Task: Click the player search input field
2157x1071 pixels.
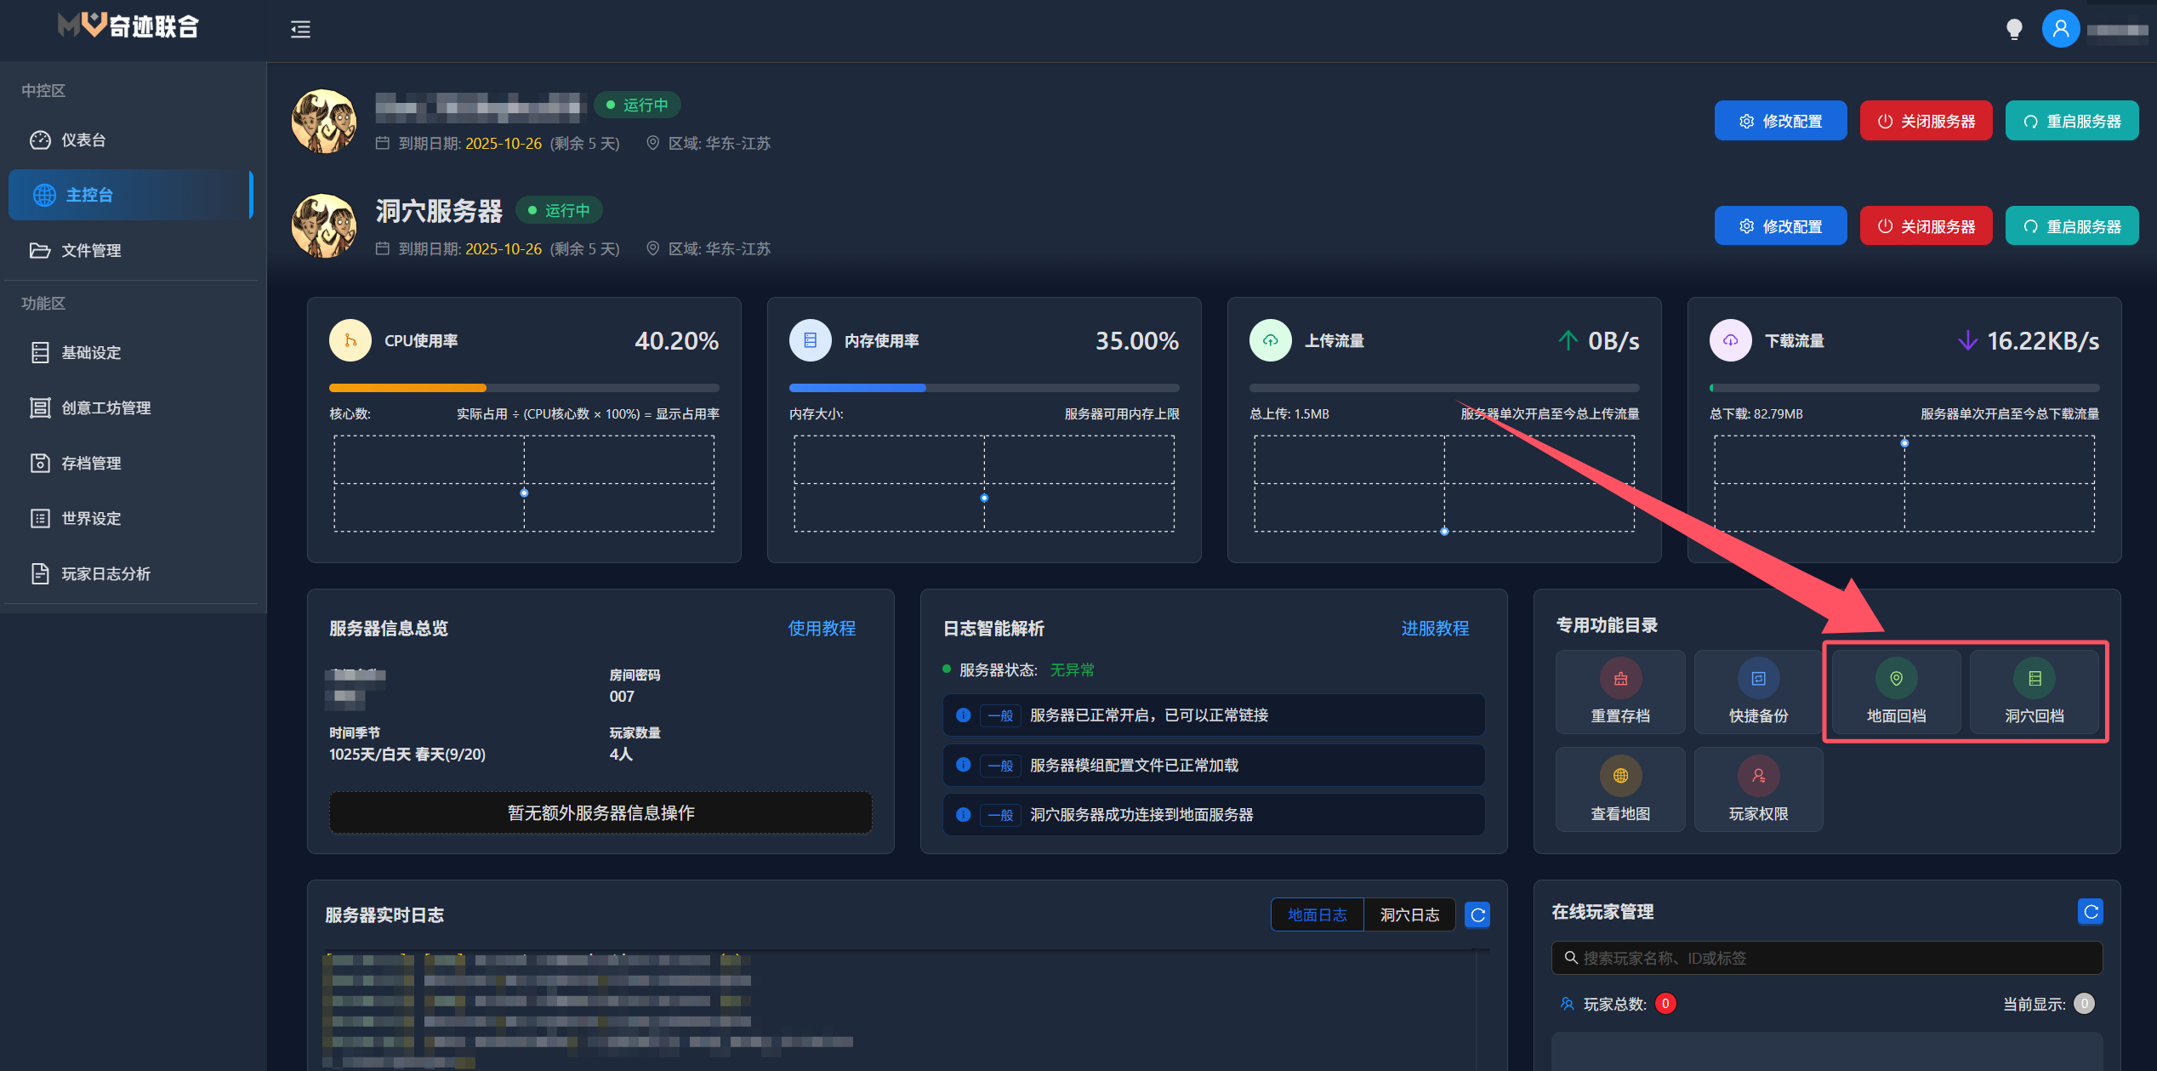Action: coord(1827,957)
